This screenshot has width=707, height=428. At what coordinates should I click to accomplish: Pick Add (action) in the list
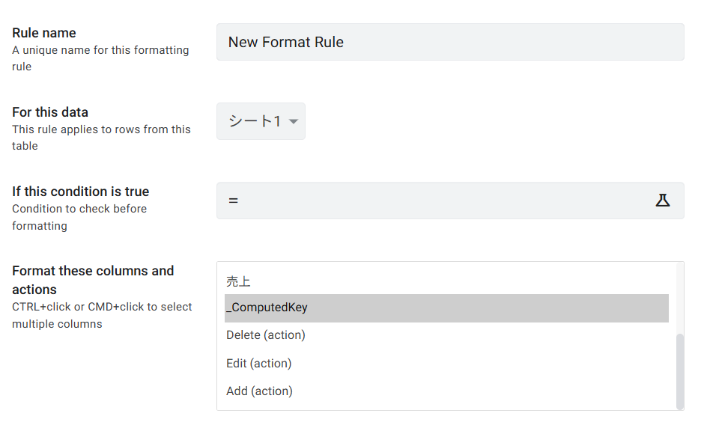click(259, 391)
